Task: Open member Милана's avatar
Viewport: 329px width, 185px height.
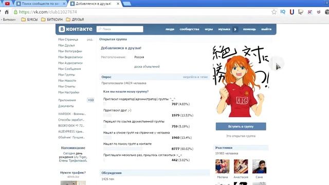Action: [223, 166]
